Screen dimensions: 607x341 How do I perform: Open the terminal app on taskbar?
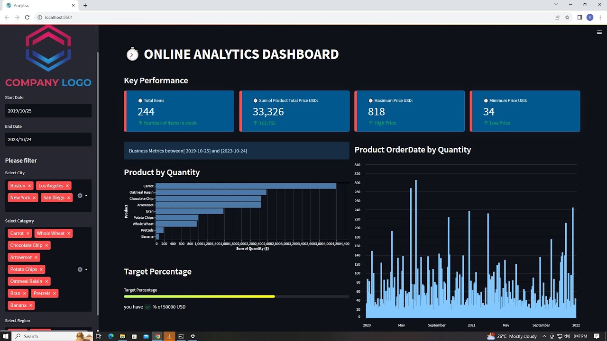181,336
